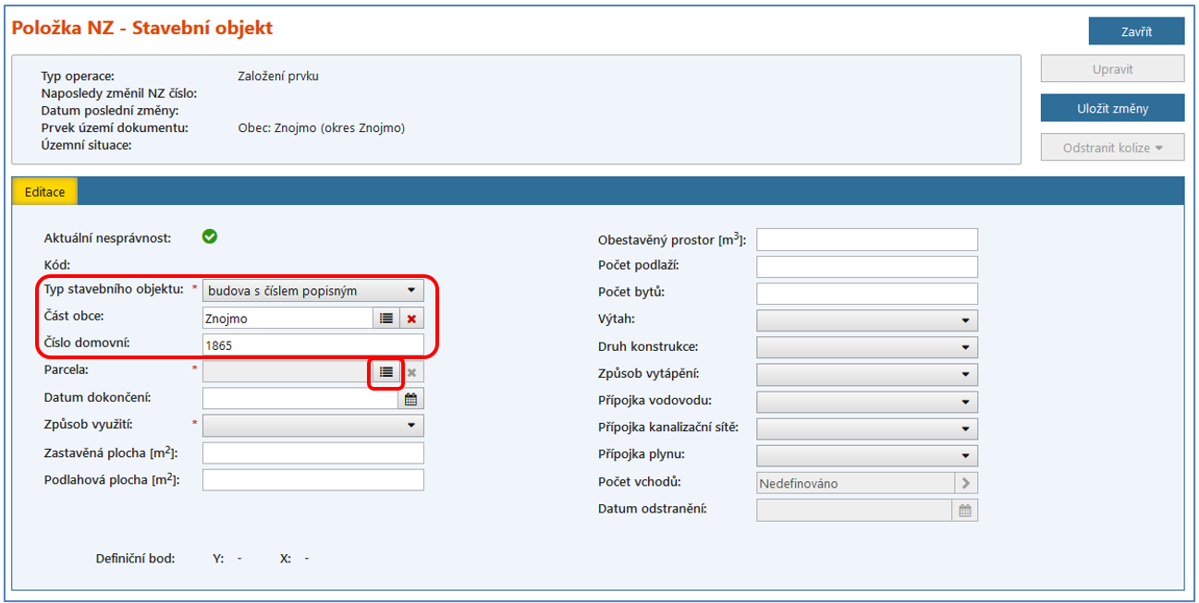
Task: Click the Datum odstranění calendar icon
Action: pyautogui.click(x=965, y=510)
